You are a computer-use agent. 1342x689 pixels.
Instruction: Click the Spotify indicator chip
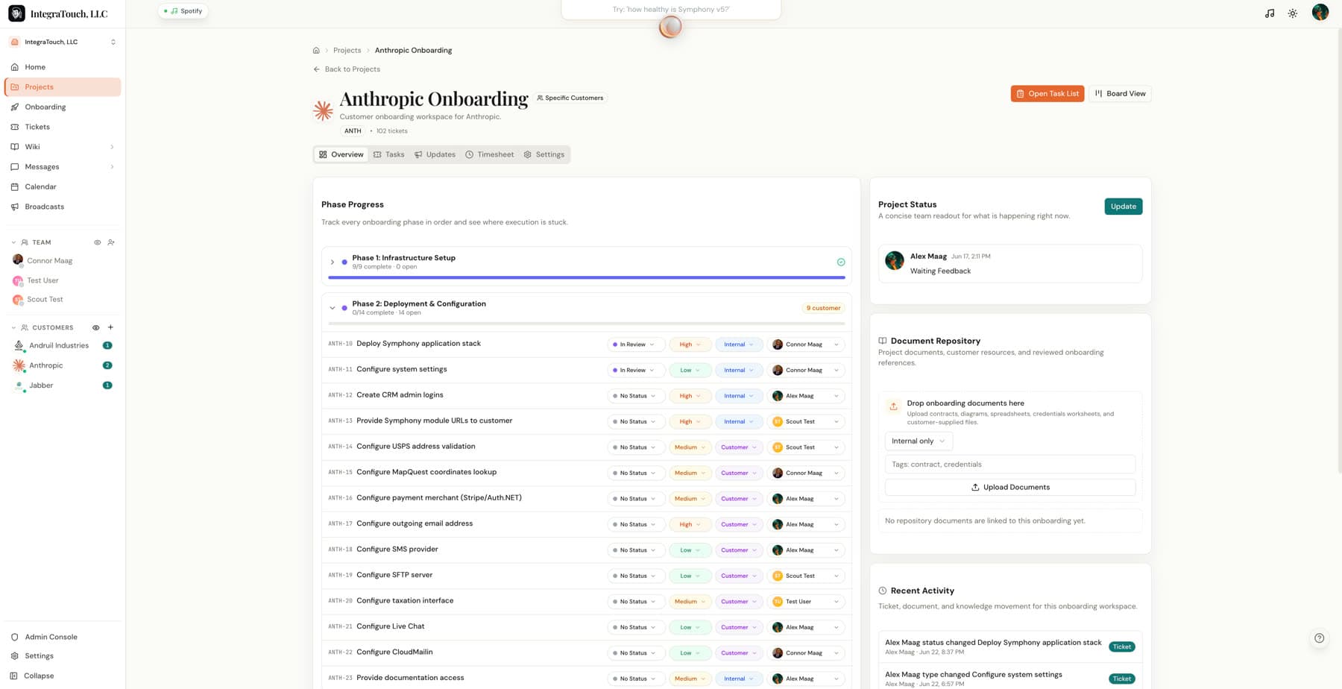pos(183,11)
